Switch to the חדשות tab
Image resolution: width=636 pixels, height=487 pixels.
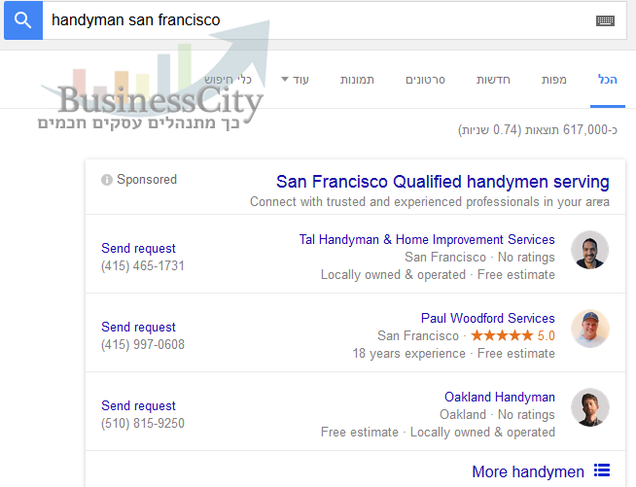pos(493,80)
